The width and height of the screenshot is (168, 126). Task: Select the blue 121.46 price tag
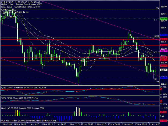164,77
